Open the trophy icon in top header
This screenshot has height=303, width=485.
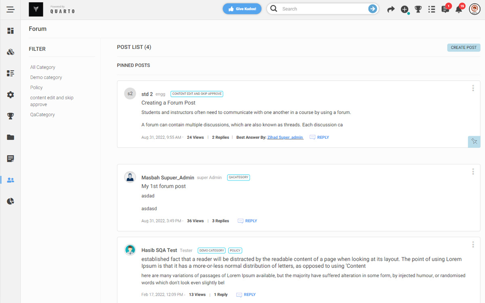point(418,9)
